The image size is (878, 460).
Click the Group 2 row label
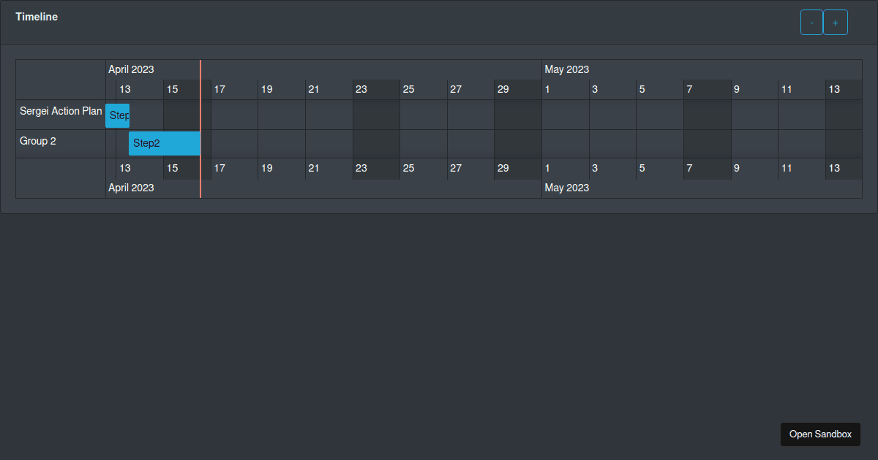[37, 141]
